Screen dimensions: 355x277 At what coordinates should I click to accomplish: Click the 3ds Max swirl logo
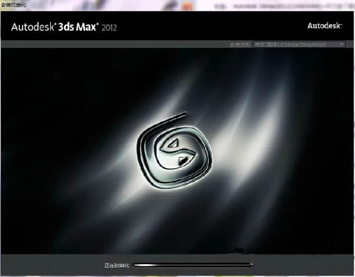point(174,151)
